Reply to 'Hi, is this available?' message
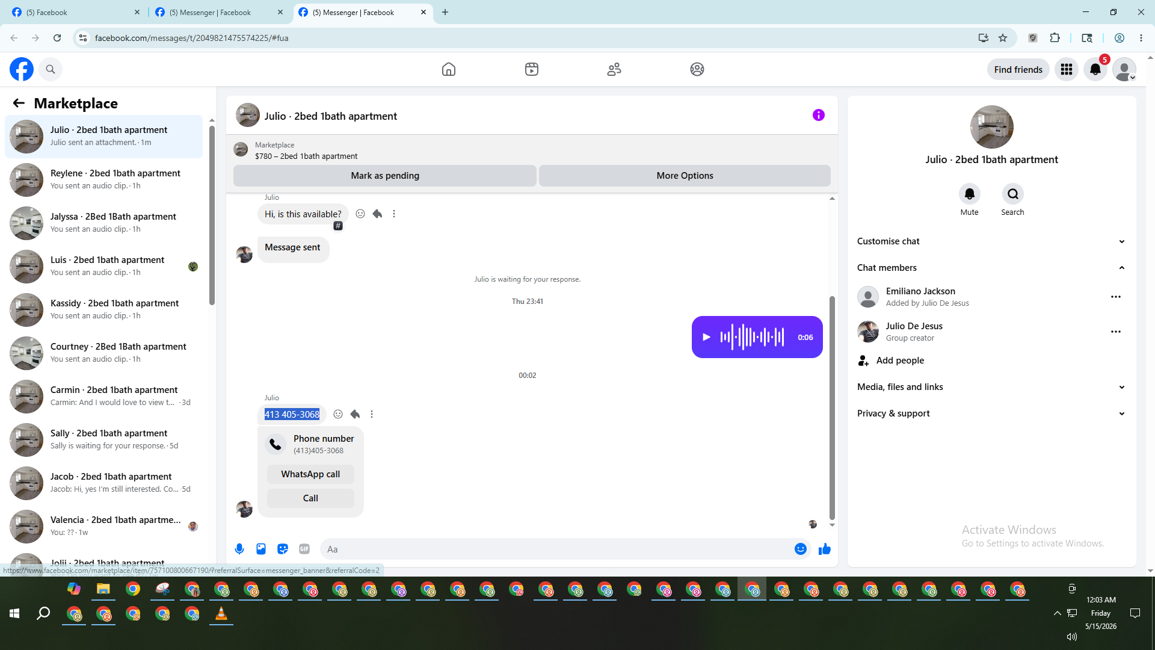Viewport: 1155px width, 650px height. [x=377, y=214]
